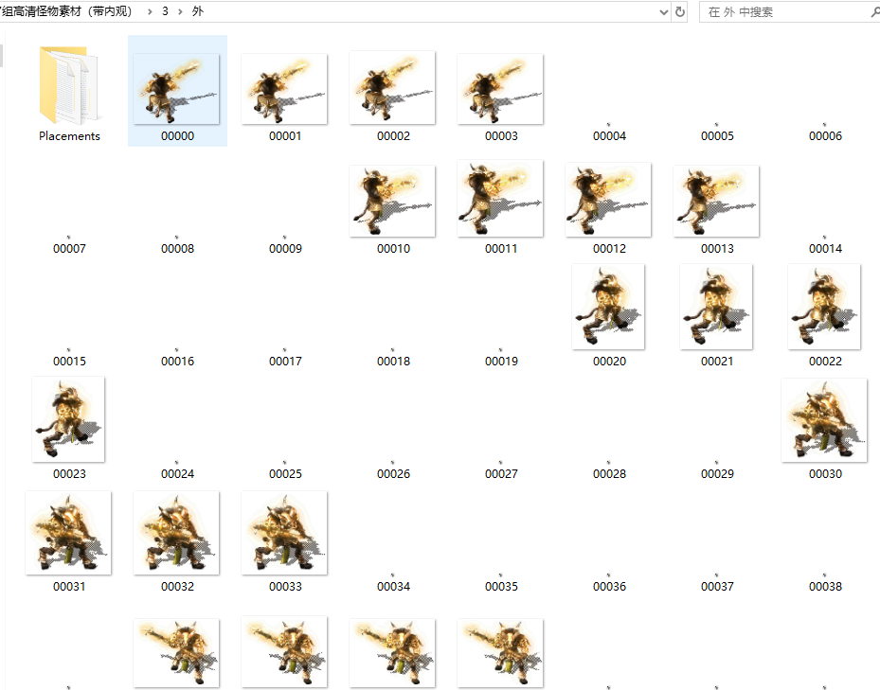
Task: Select image file 00011
Action: point(500,198)
